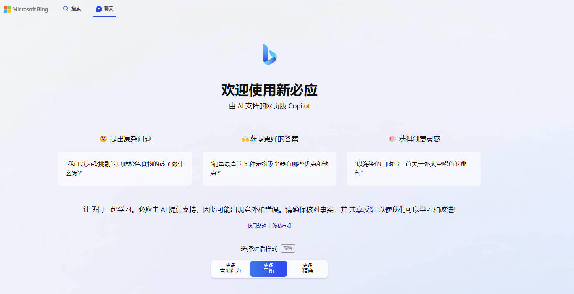Click the chat bubble icon
The height and width of the screenshot is (294, 574).
click(99, 9)
